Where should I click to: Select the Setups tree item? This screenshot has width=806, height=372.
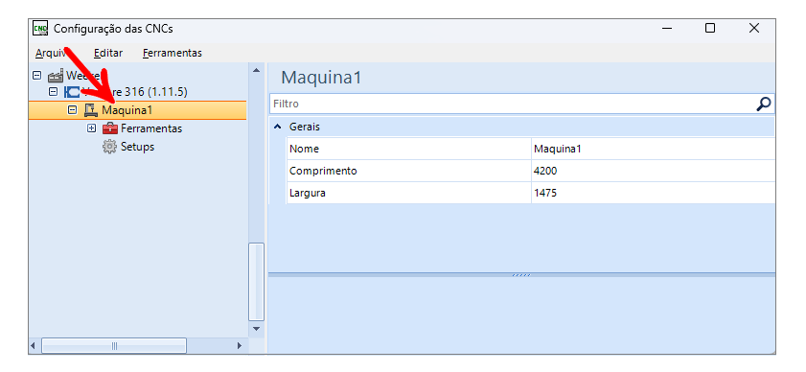(137, 147)
